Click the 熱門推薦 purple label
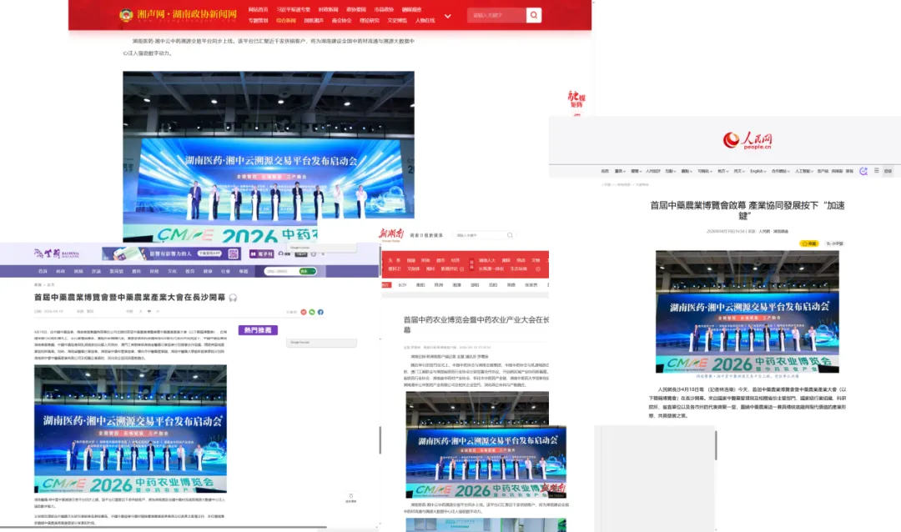Viewport: 901px width, 532px height. pos(258,330)
